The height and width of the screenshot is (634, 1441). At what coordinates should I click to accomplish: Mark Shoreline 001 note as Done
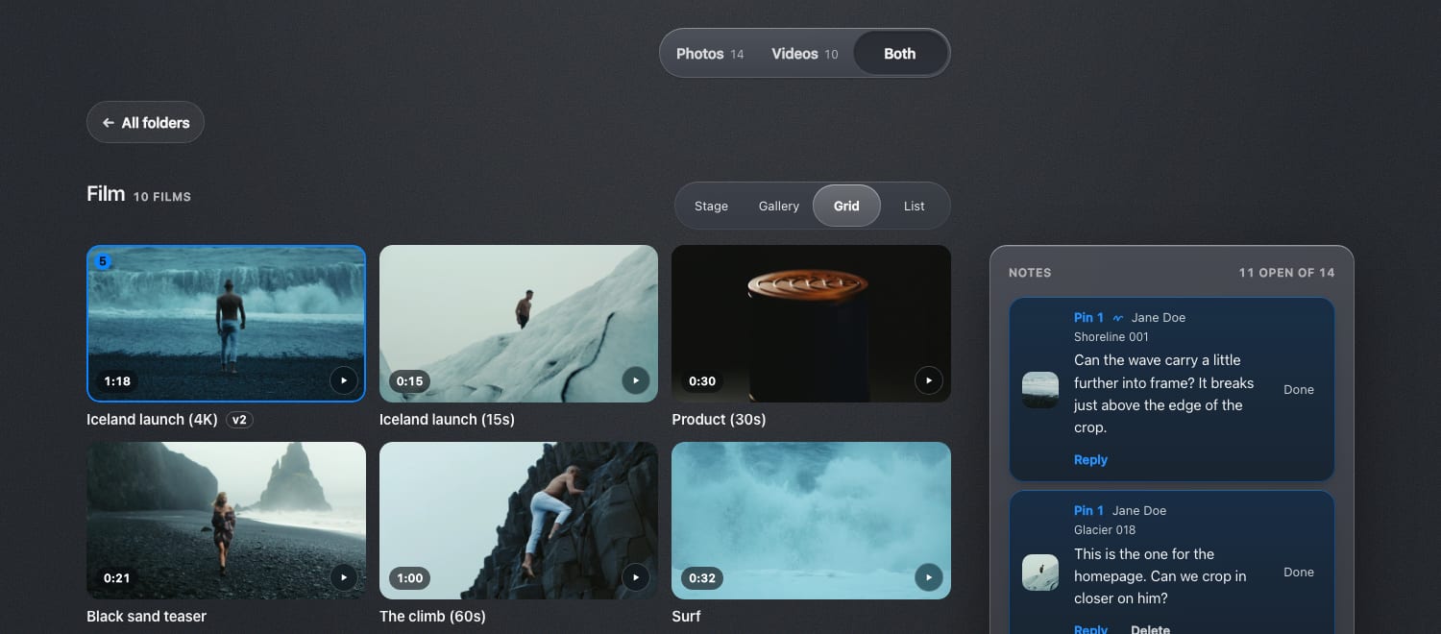1299,390
